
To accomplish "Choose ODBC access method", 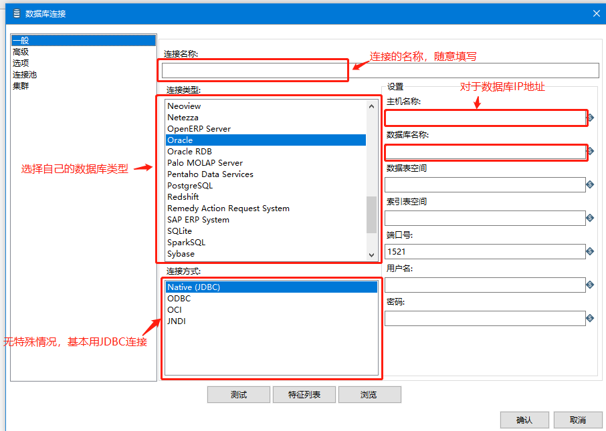I will (x=272, y=298).
